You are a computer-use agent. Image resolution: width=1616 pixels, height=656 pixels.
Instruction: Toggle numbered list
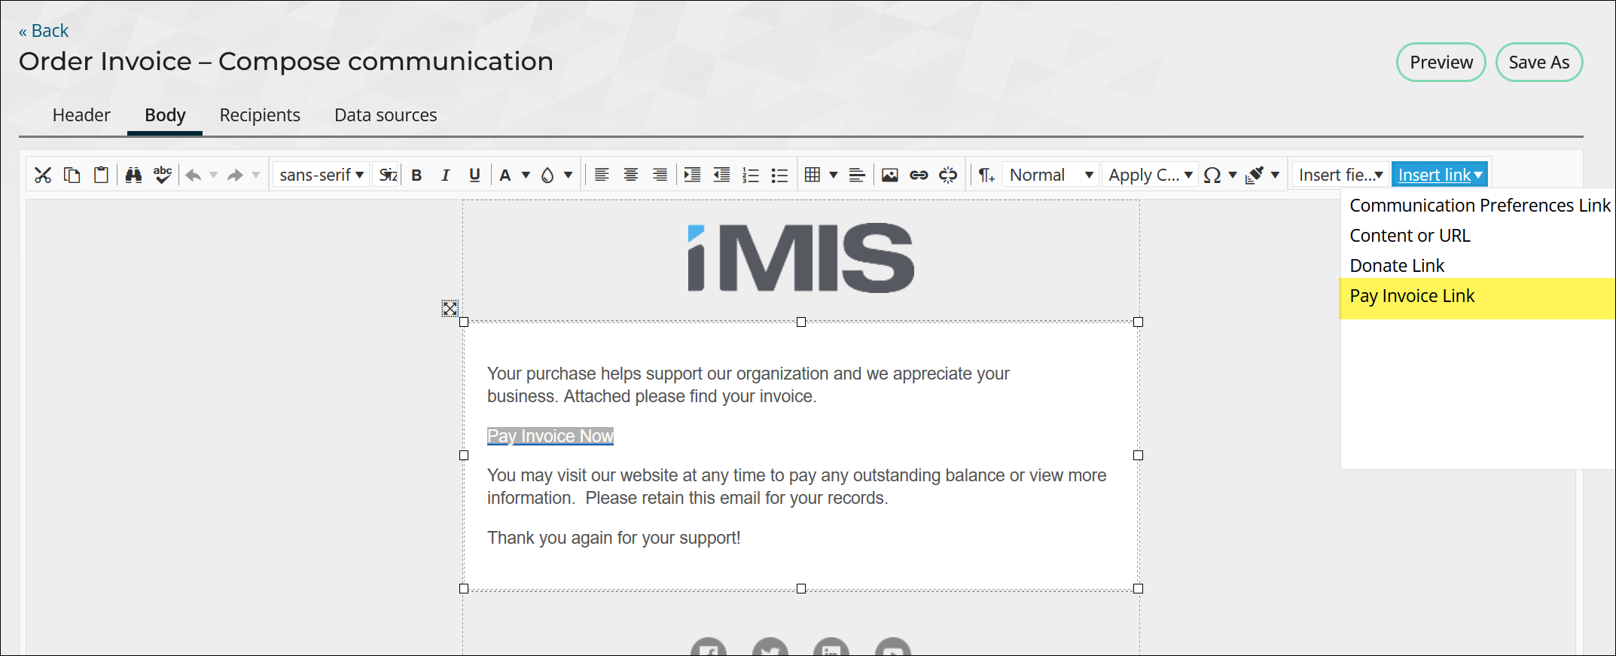pyautogui.click(x=751, y=175)
